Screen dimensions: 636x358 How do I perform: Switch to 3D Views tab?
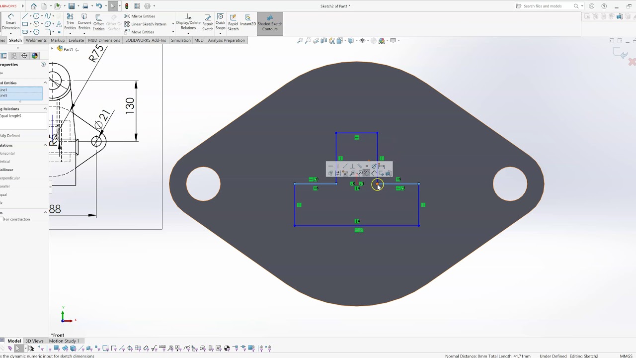pyautogui.click(x=34, y=341)
